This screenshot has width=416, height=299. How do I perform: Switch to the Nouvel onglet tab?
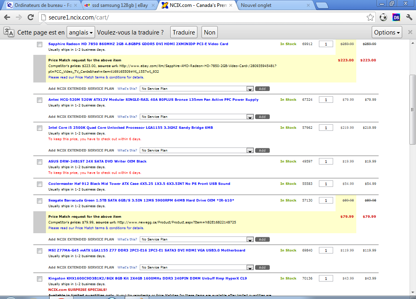click(x=271, y=5)
